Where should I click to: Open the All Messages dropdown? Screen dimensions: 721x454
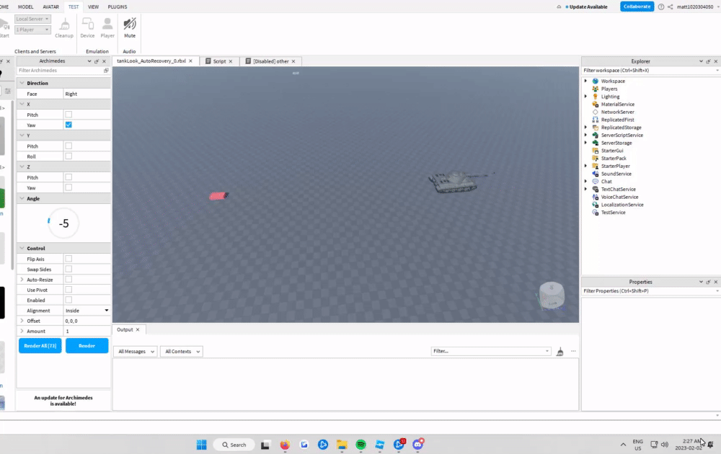pos(136,352)
